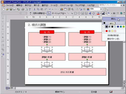Click the Fill Color paint bucket icon
The image size is (126, 94).
98,13
